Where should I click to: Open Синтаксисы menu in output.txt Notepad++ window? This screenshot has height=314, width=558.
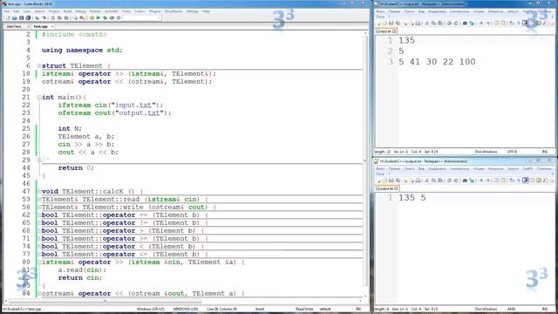point(459,168)
